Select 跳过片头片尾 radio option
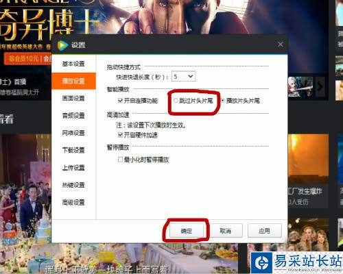The width and height of the screenshot is (343, 274). [176, 101]
